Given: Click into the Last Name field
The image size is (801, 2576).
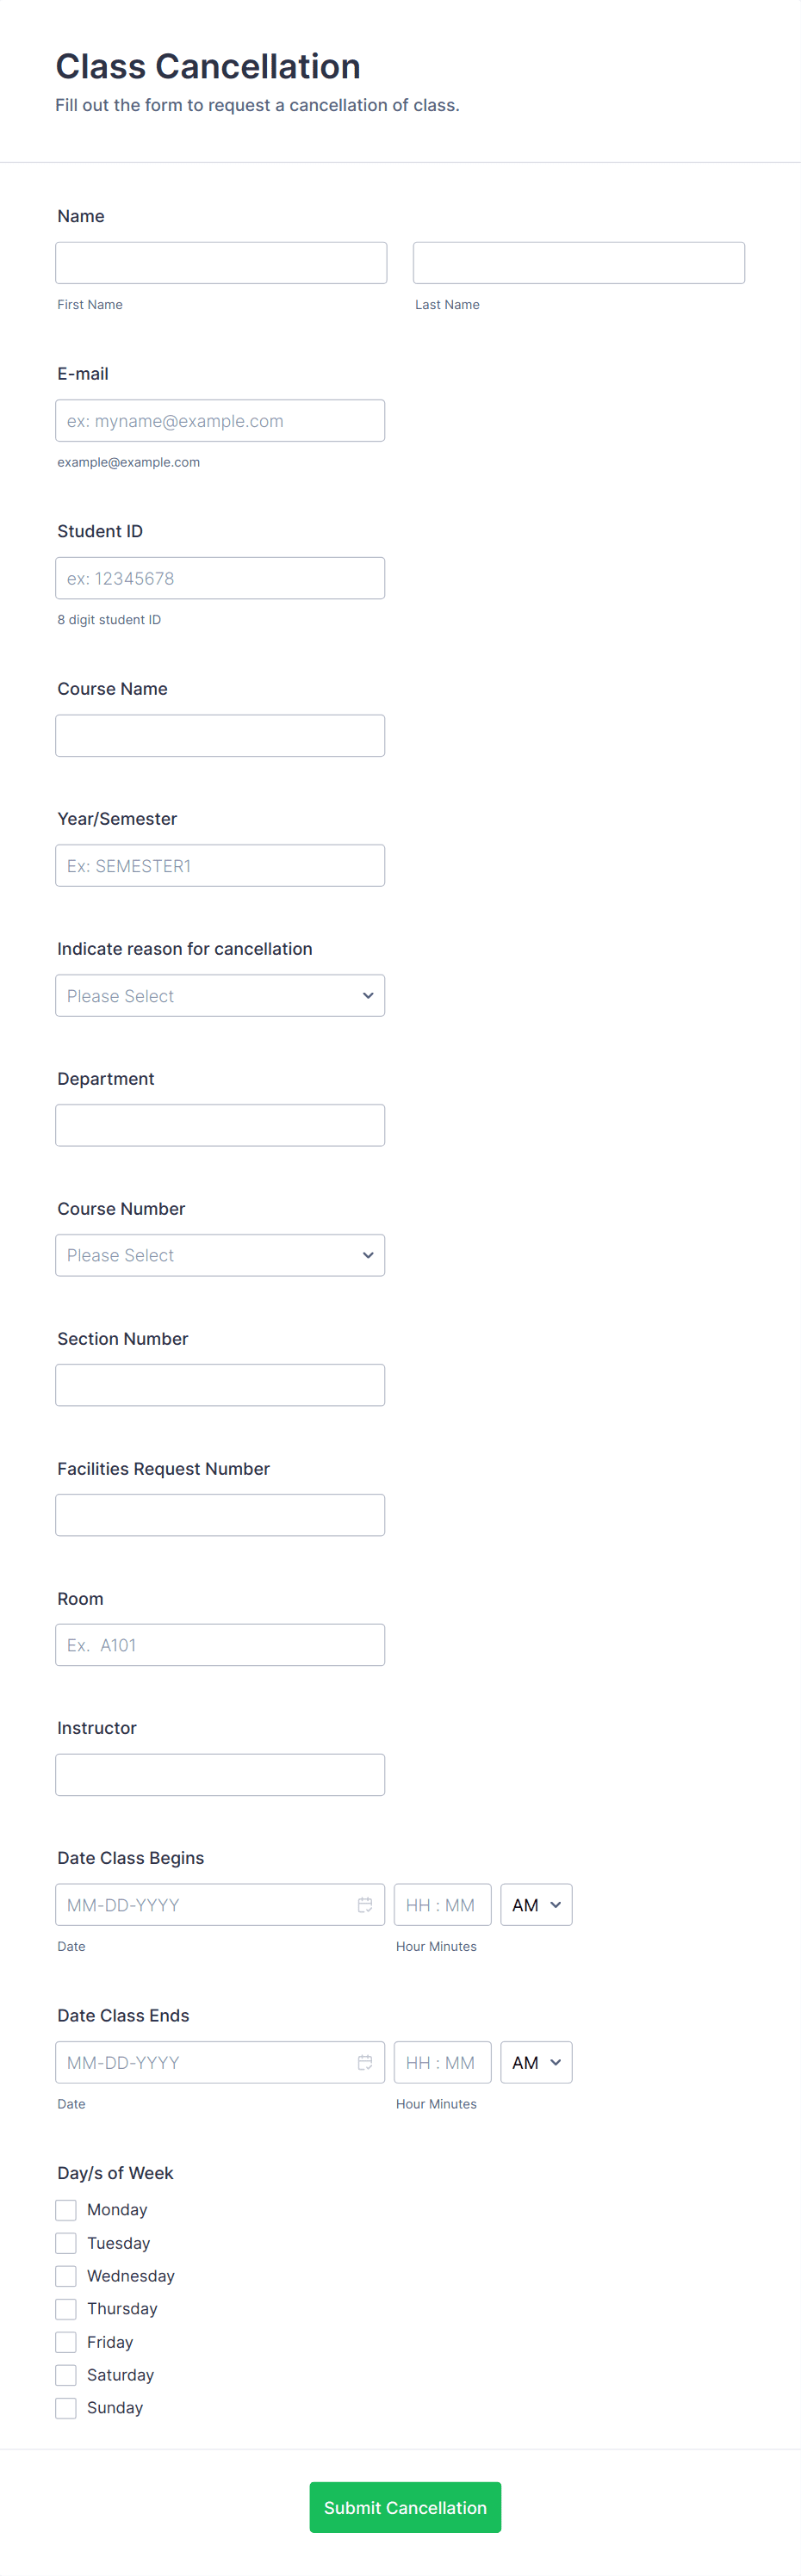Looking at the screenshot, I should 579,263.
